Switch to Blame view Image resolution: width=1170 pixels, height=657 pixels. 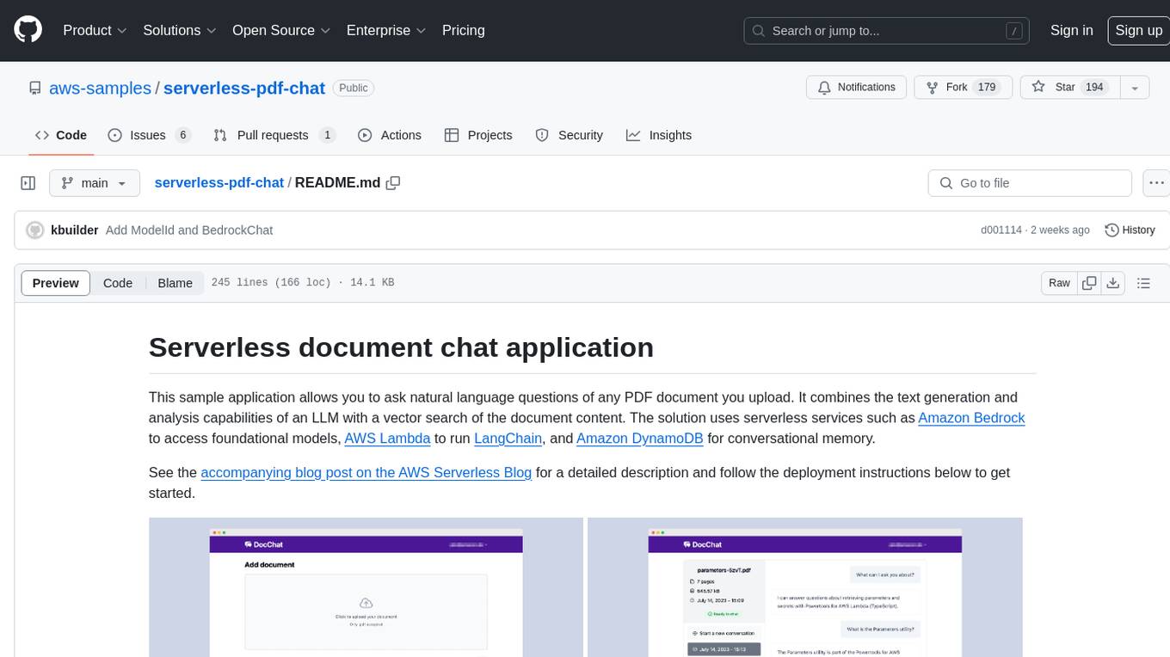point(175,283)
